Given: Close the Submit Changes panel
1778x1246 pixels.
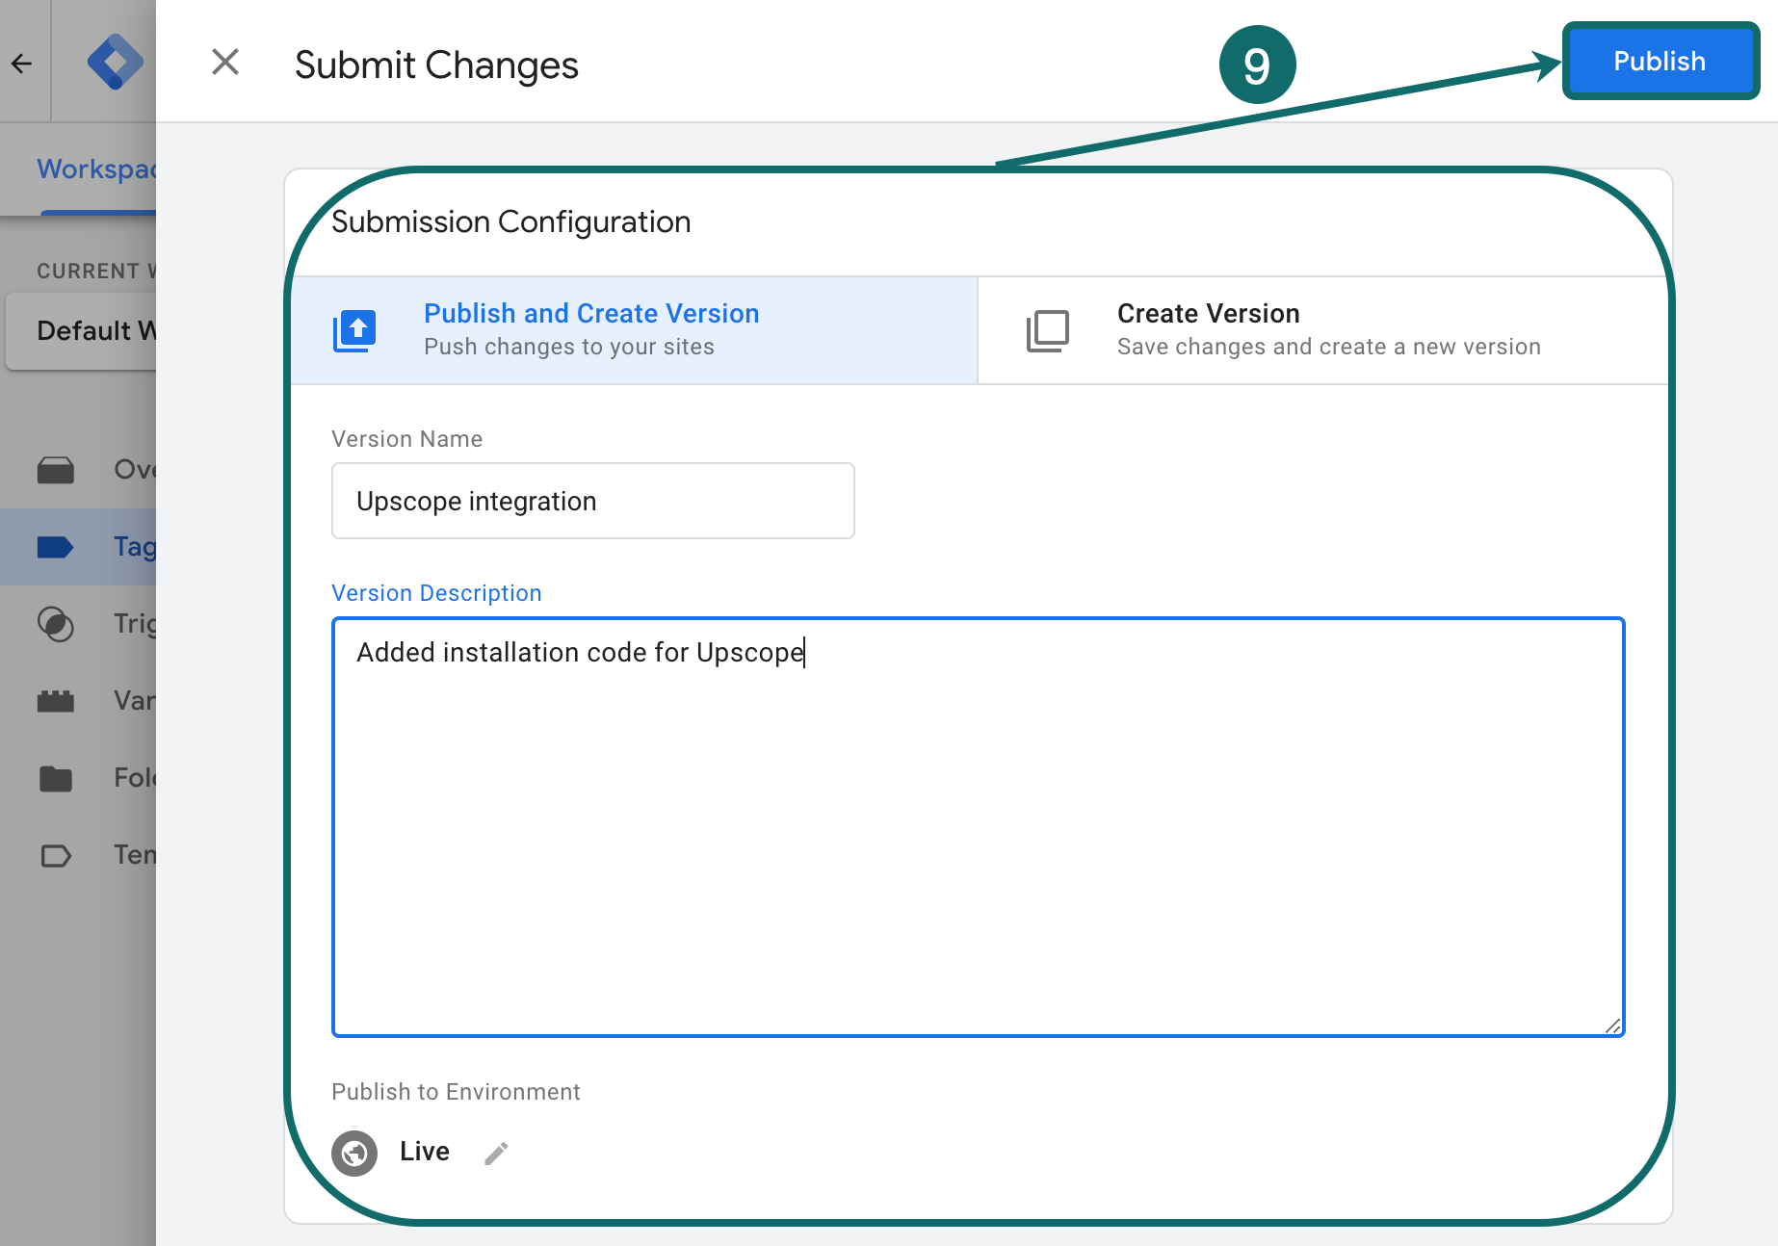Looking at the screenshot, I should pyautogui.click(x=225, y=63).
